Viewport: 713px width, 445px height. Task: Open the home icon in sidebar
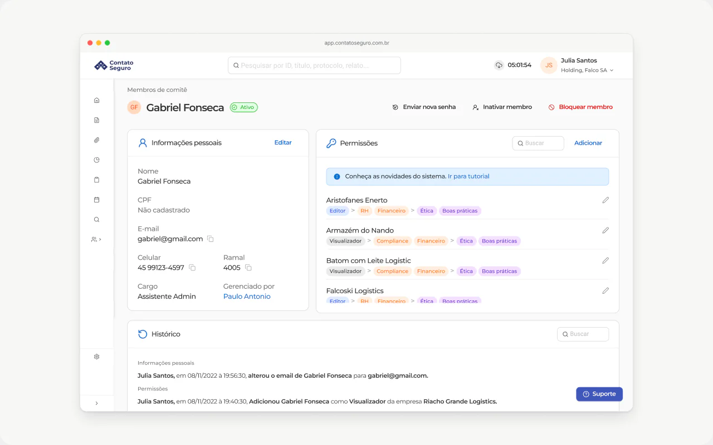tap(96, 100)
